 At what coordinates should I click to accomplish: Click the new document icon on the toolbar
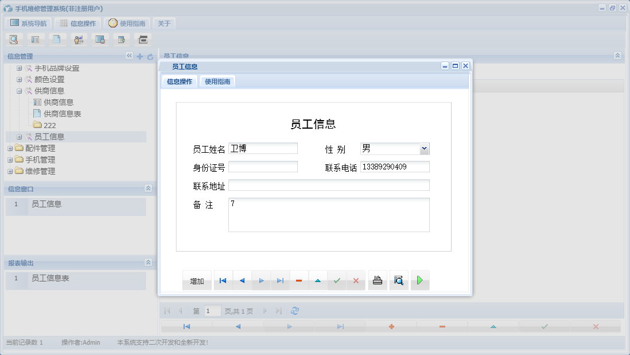click(57, 39)
